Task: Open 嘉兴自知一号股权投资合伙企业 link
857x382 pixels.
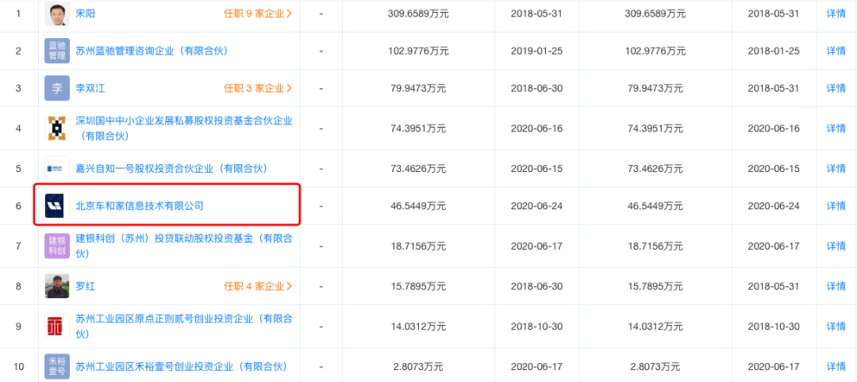Action: pyautogui.click(x=171, y=168)
